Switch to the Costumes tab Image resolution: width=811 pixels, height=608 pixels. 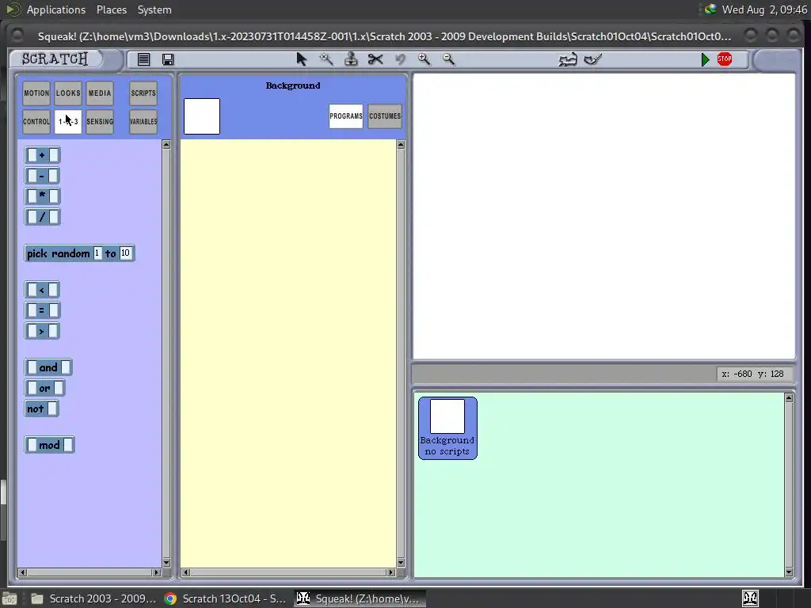pyautogui.click(x=385, y=116)
